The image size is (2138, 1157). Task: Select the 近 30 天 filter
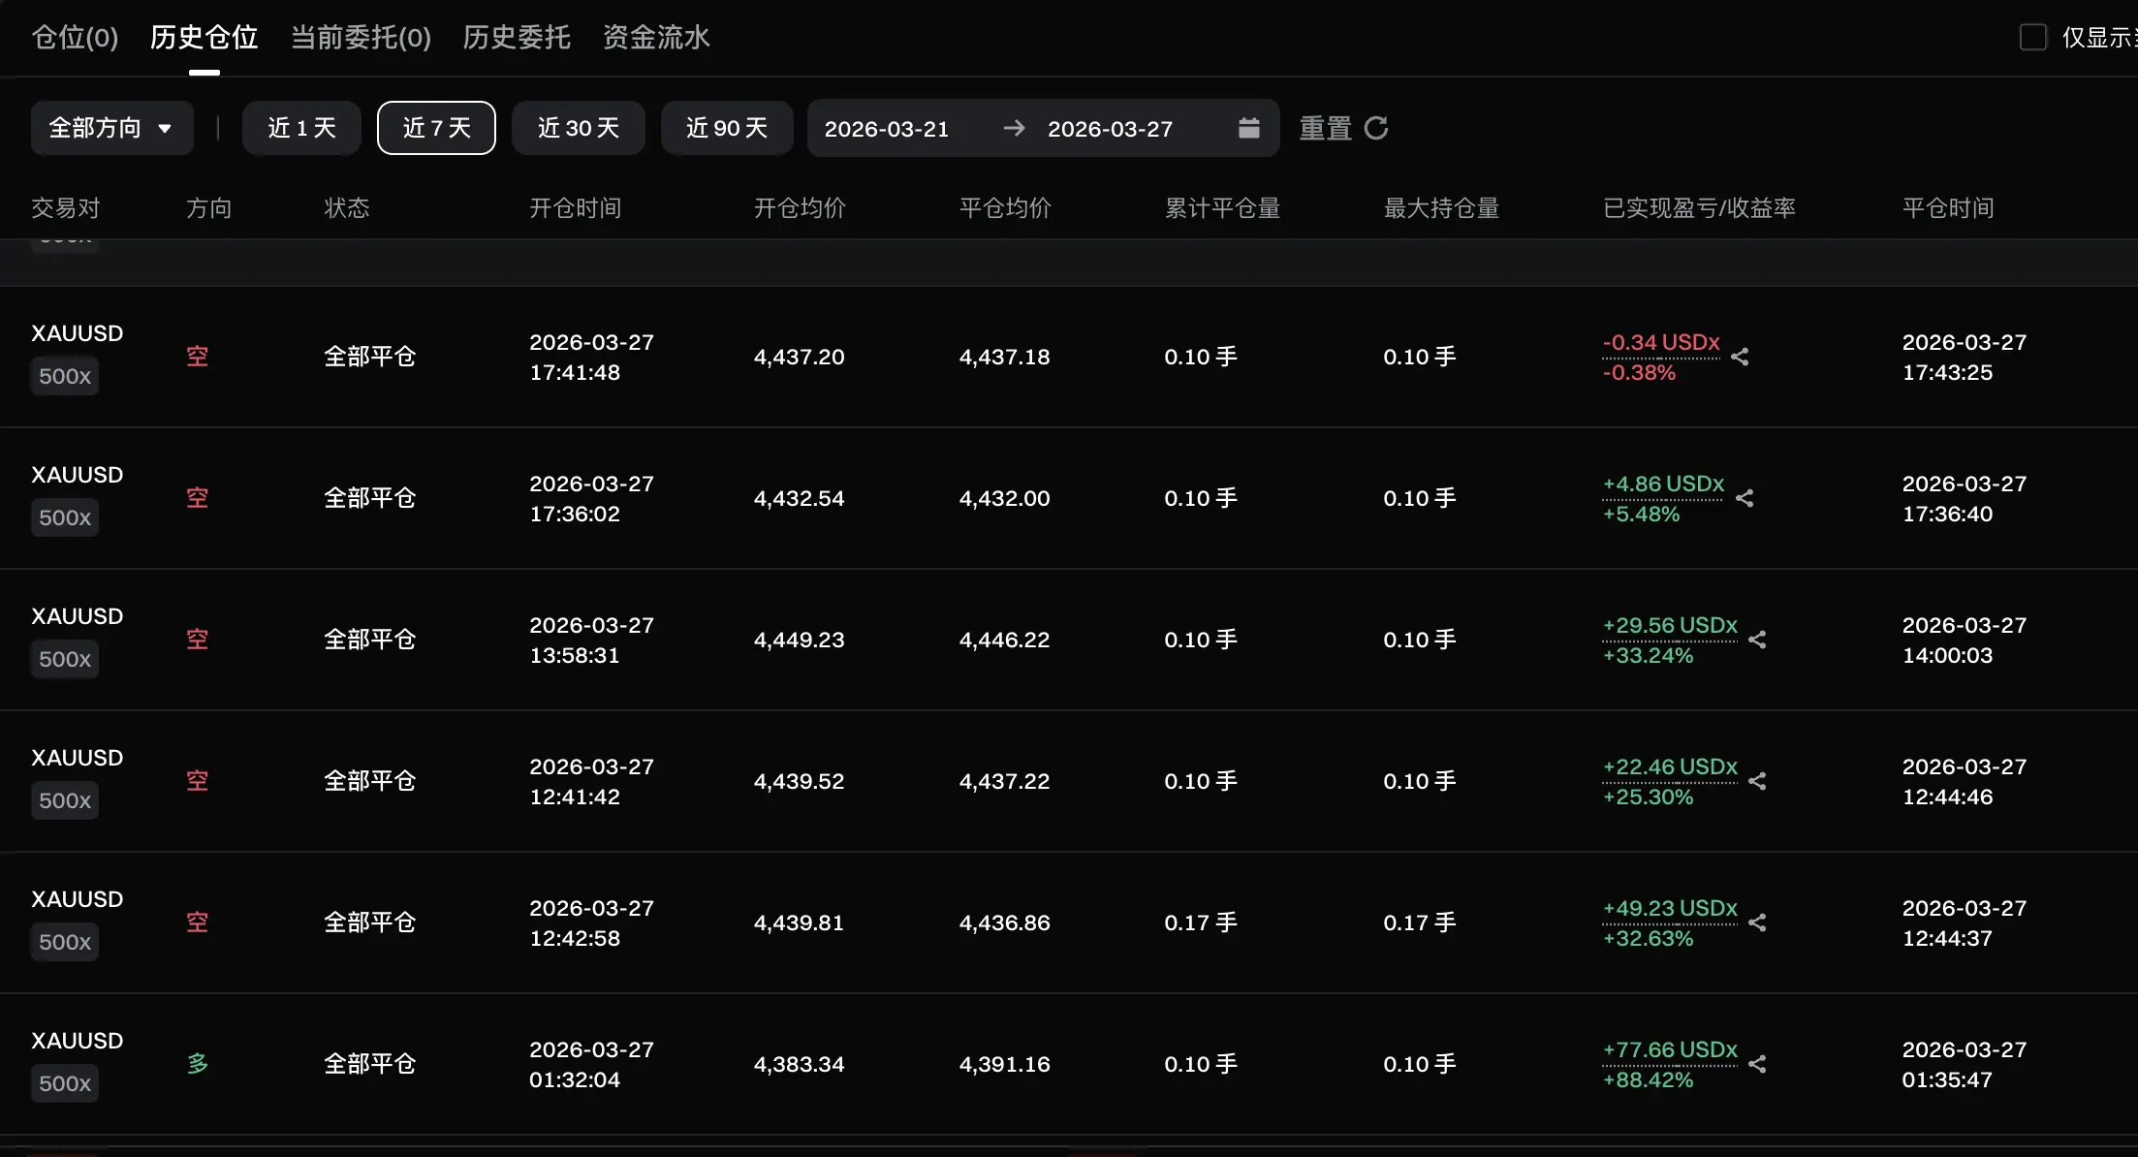tap(578, 128)
